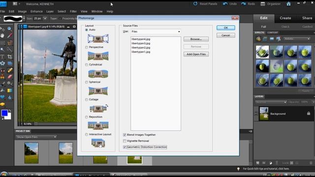
Task: Select the Hand tool
Action: pyautogui.click(x=2, y=36)
